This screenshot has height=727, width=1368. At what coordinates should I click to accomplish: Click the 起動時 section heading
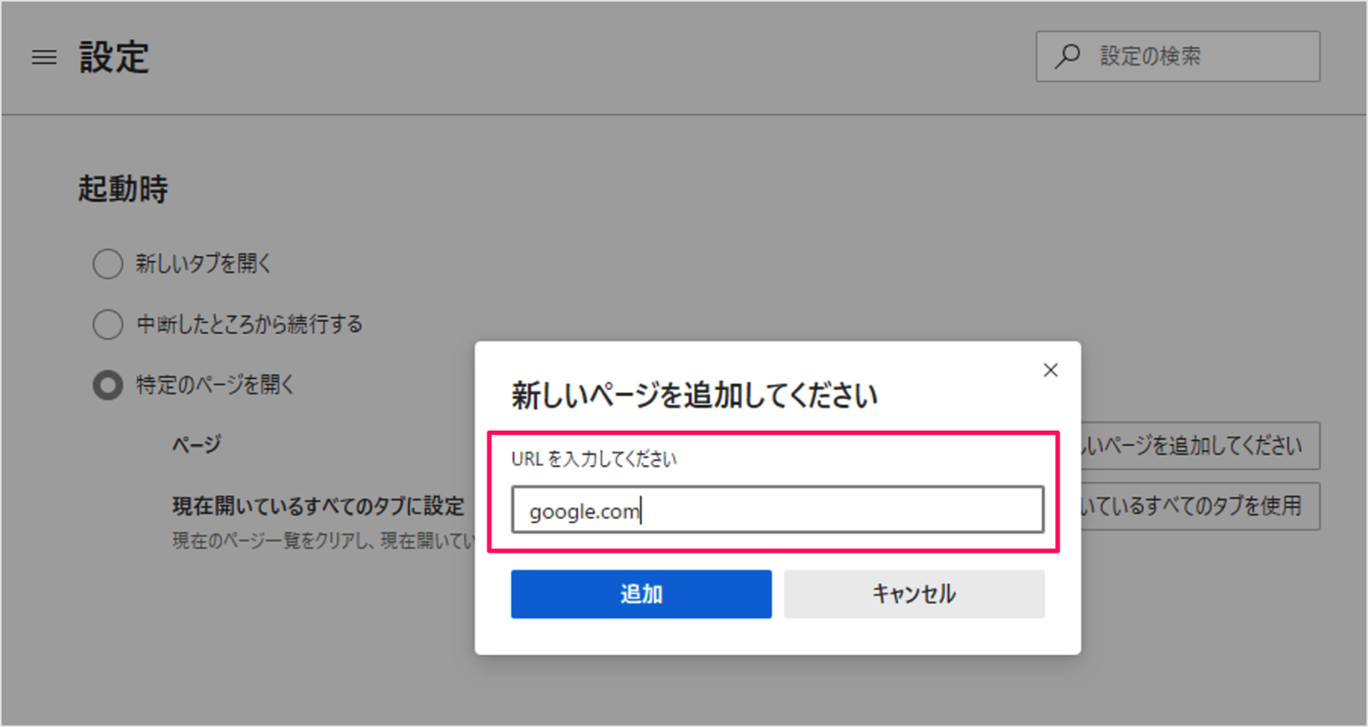pyautogui.click(x=123, y=189)
